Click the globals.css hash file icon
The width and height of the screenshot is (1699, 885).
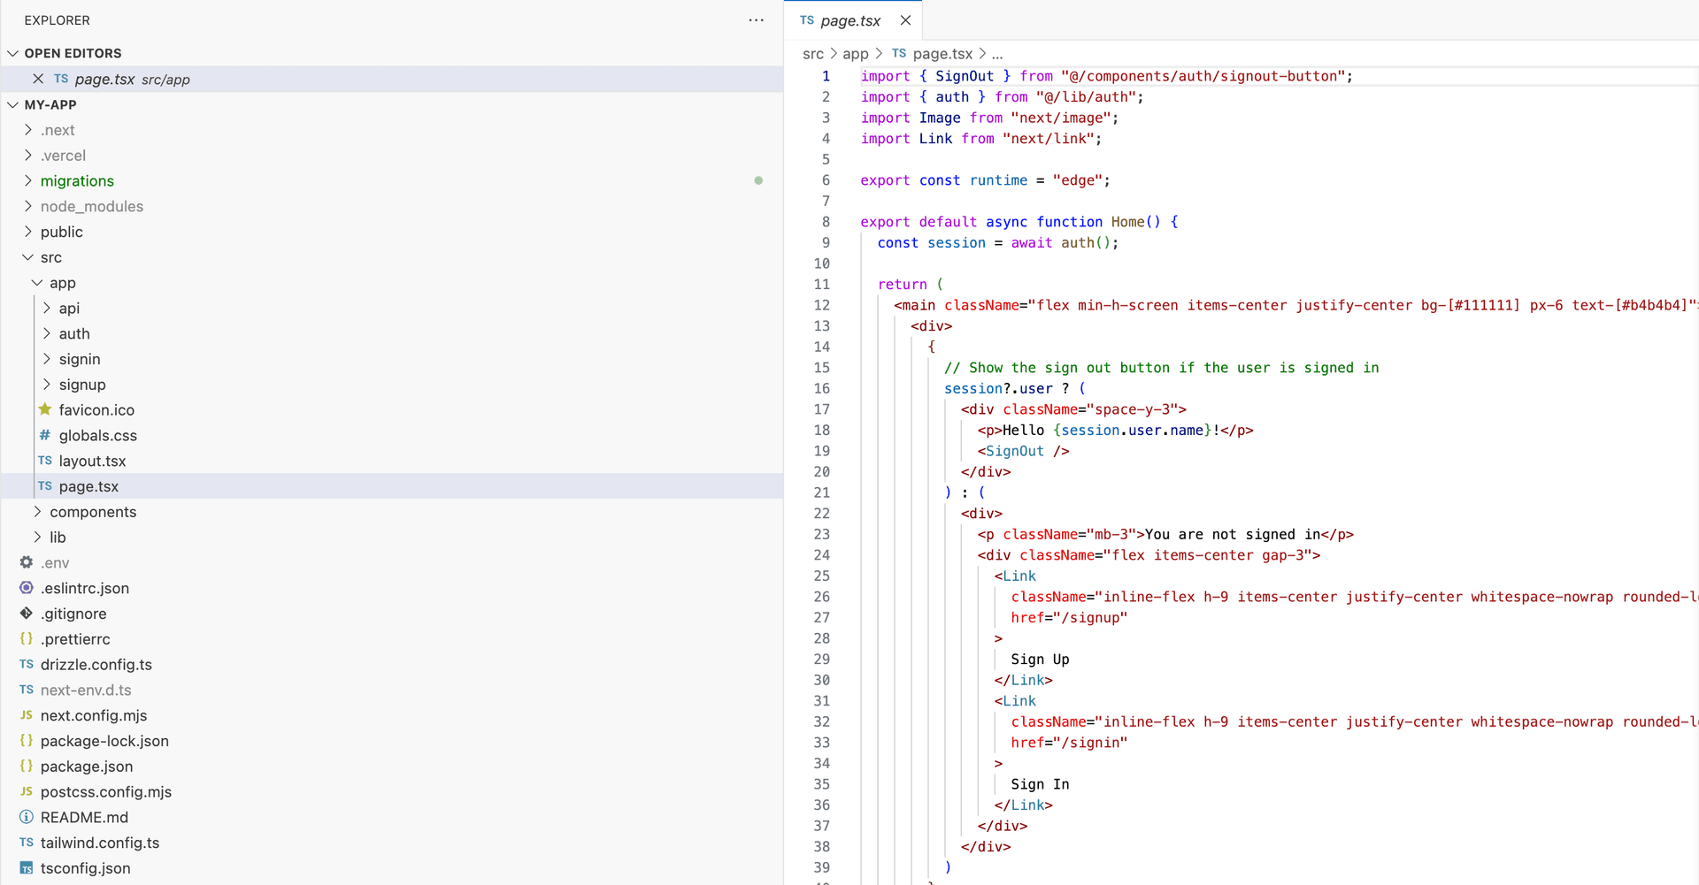click(x=45, y=435)
